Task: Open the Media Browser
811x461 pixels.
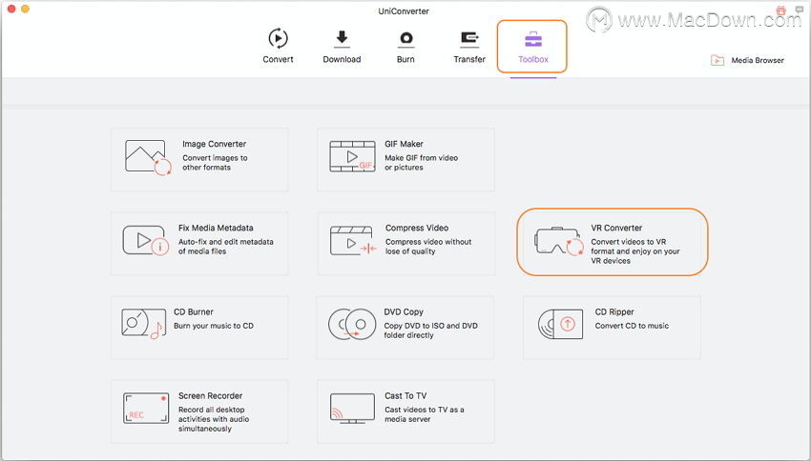Action: click(747, 60)
